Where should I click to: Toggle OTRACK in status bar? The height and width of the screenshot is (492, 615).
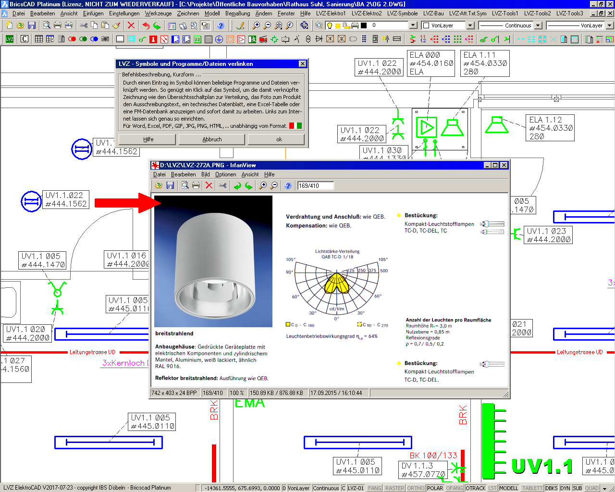[x=476, y=488]
